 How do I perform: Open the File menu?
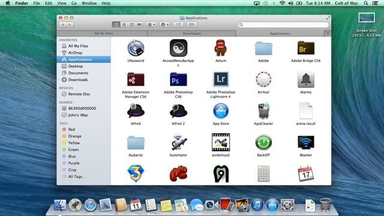(37, 3)
